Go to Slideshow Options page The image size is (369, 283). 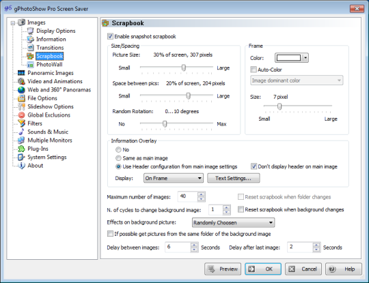tap(51, 106)
